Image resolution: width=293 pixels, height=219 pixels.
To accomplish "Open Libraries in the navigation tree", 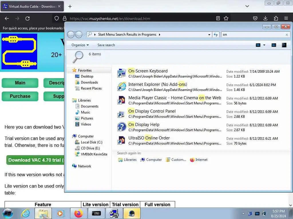I will (x=84, y=100).
